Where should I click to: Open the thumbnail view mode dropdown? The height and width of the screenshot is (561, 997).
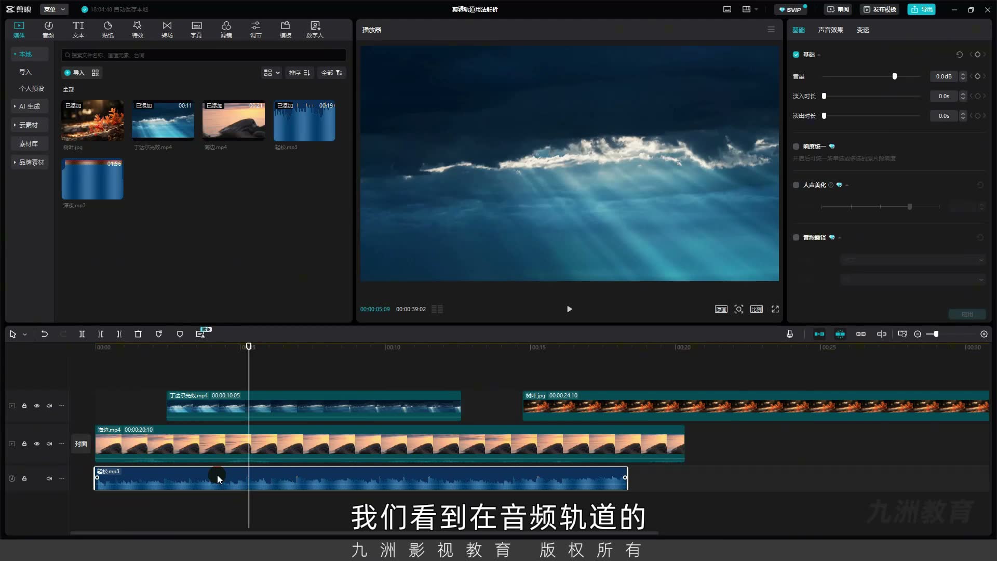click(x=271, y=73)
